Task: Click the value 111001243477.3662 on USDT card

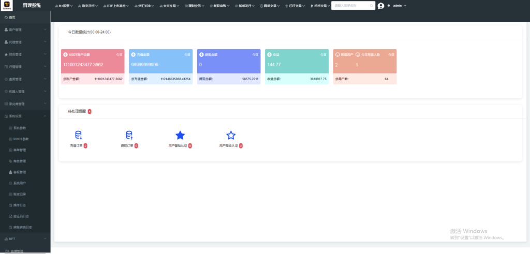Action: 83,65
